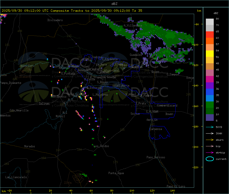Click the Pampa_Diamante map label

[x=11, y=83]
